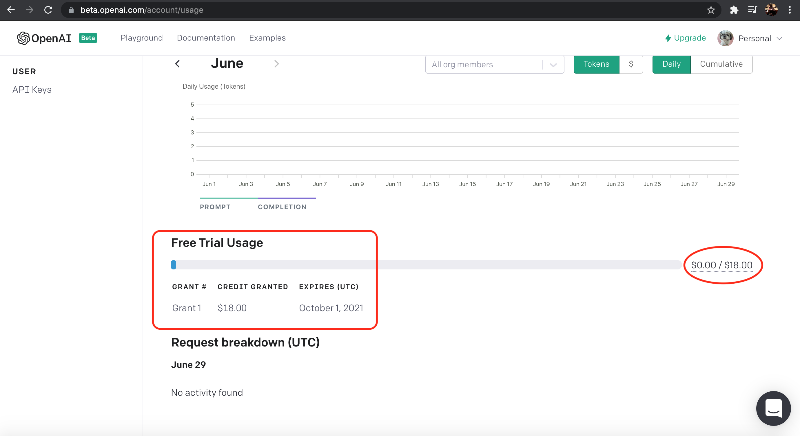The height and width of the screenshot is (436, 800).
Task: Open the Documentation page
Action: [206, 38]
